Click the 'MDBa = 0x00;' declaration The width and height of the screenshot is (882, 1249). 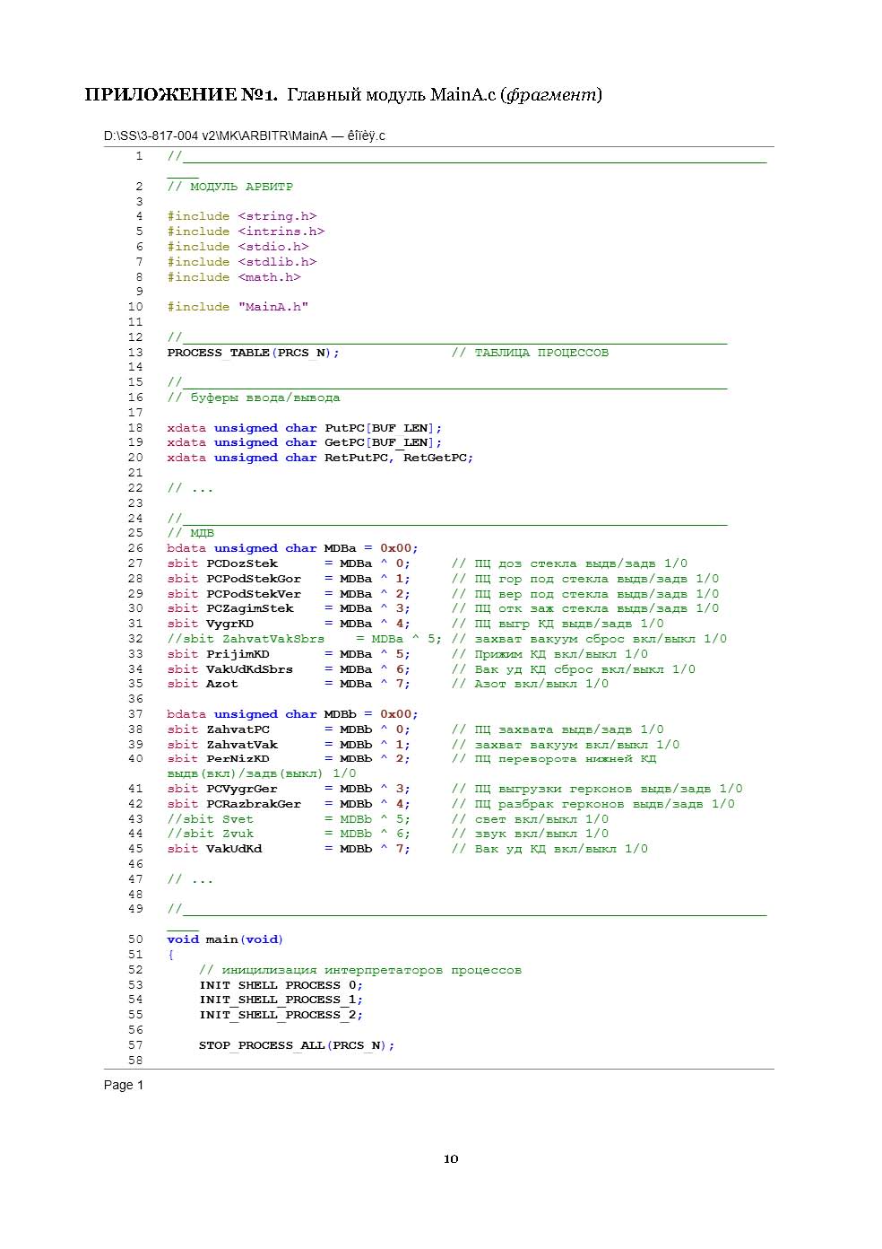[371, 548]
